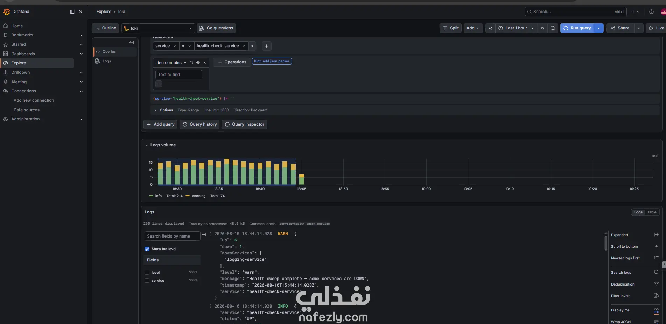Image resolution: width=666 pixels, height=324 pixels.
Task: Open the service label dropdown
Action: pos(166,46)
